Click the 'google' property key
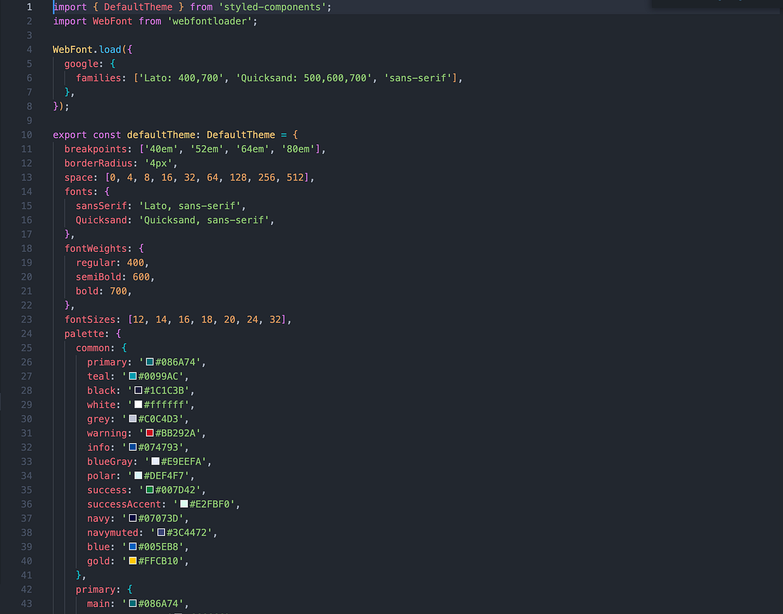The height and width of the screenshot is (614, 783). click(81, 64)
